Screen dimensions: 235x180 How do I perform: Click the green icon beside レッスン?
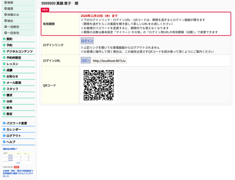pos(4,64)
